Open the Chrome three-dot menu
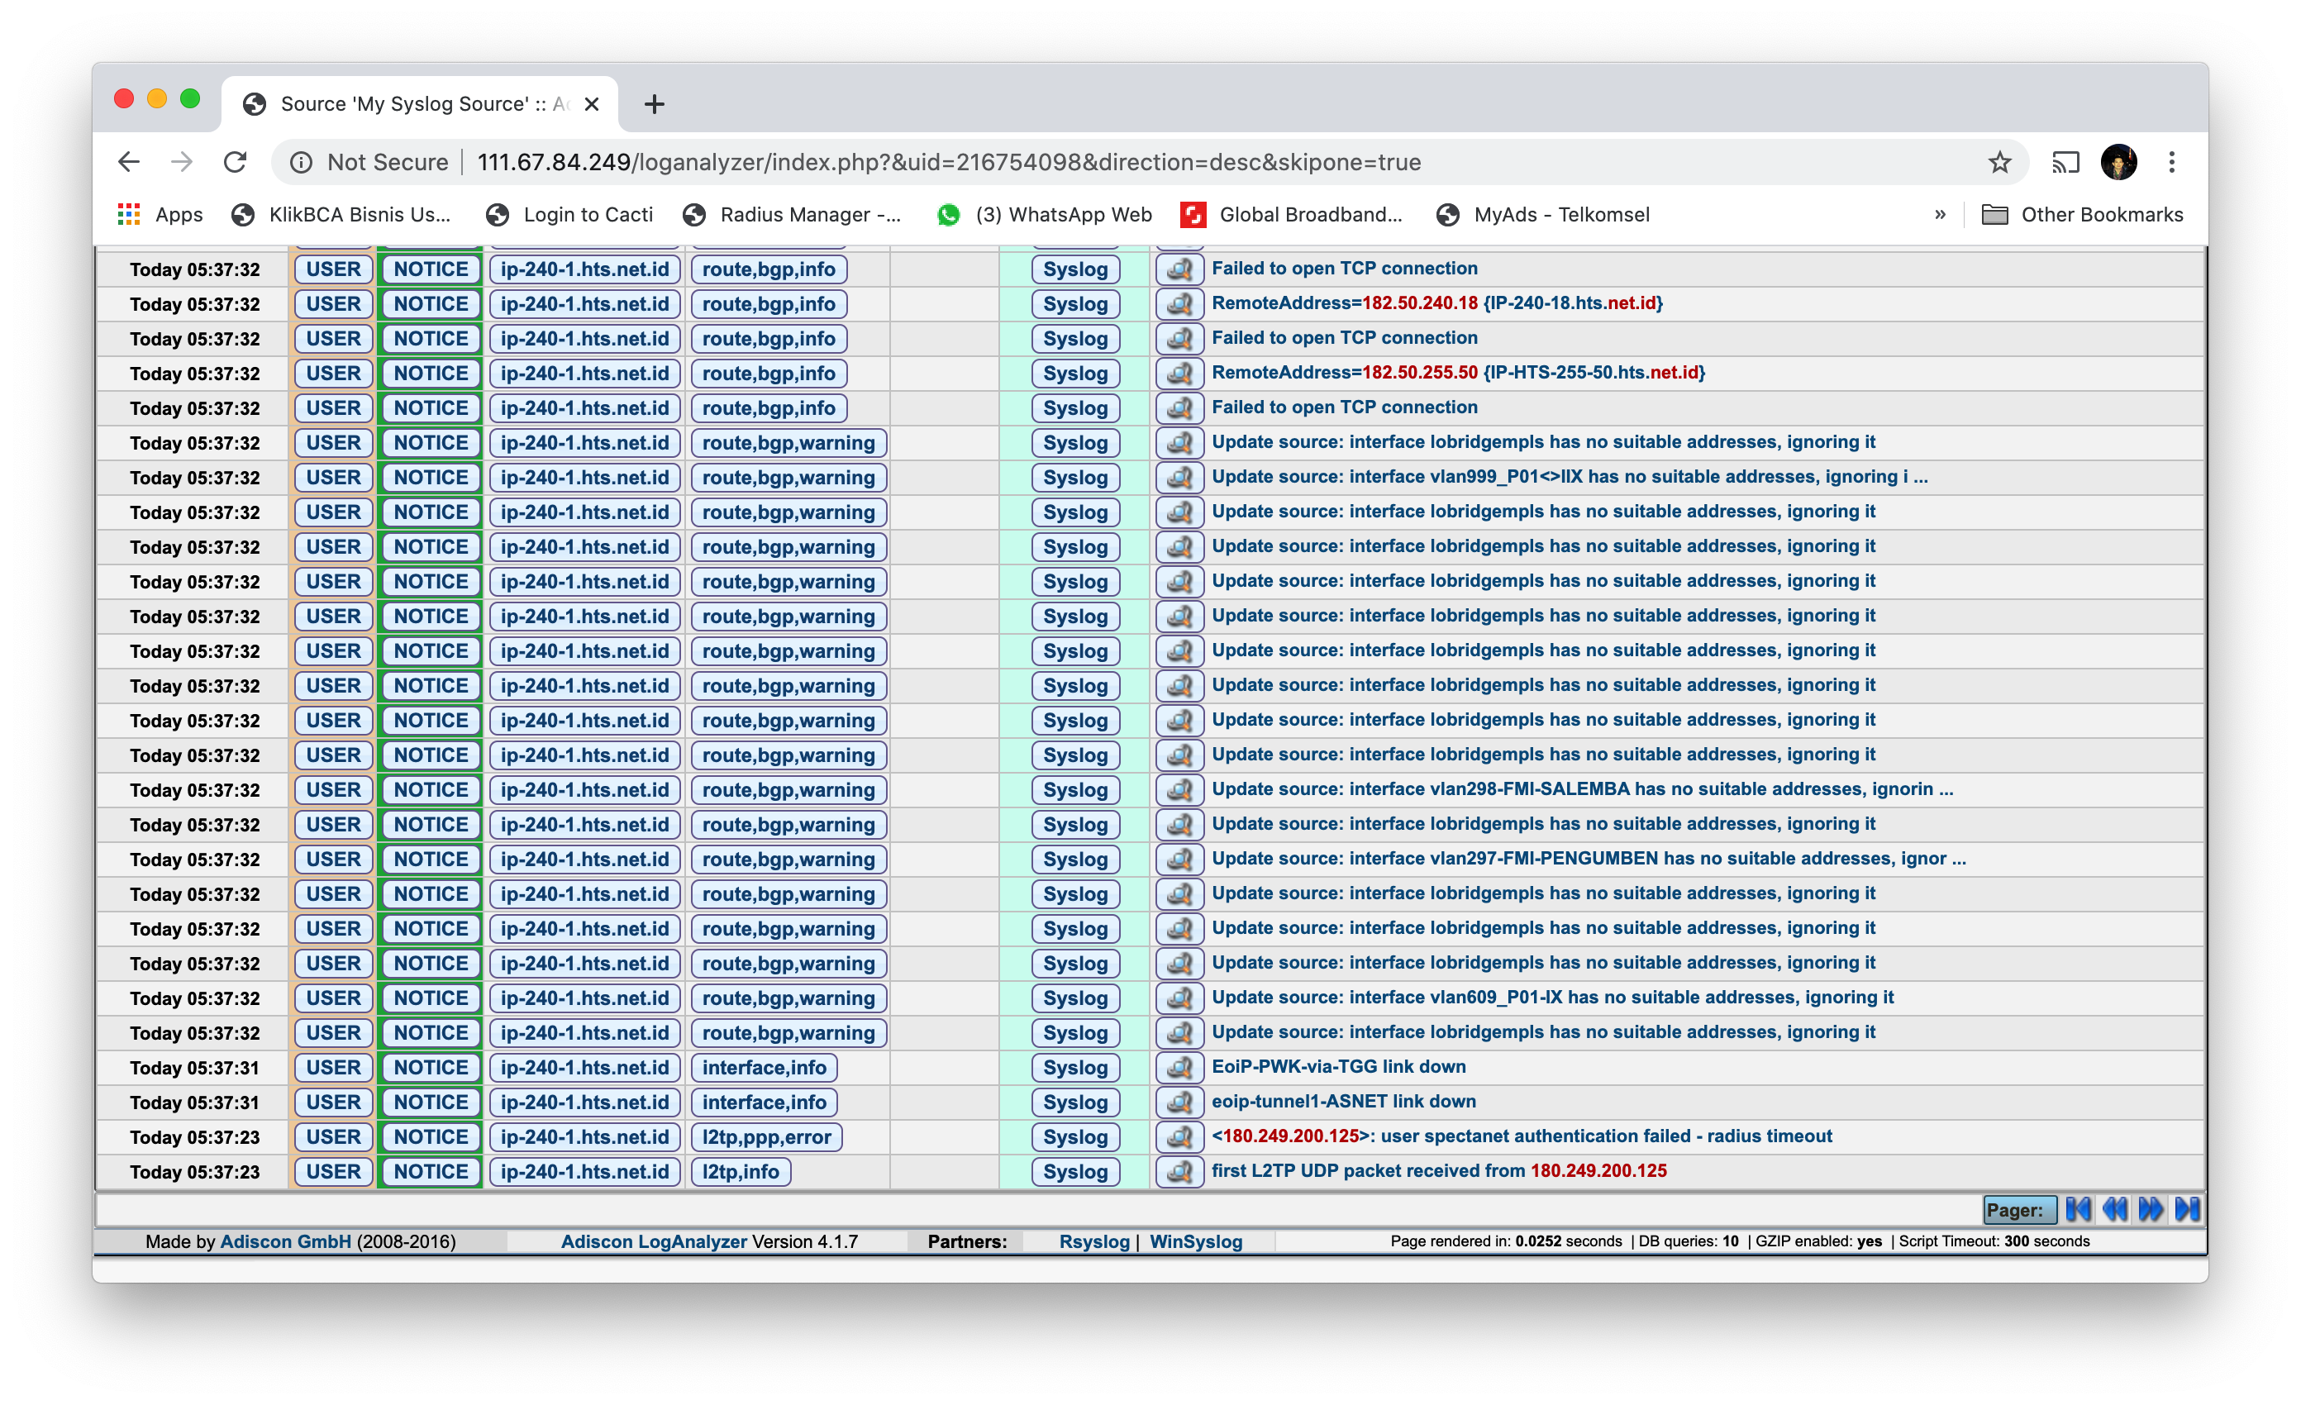2301x1405 pixels. pos(2172,163)
